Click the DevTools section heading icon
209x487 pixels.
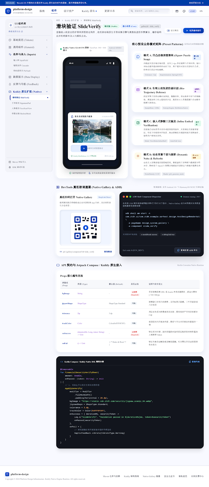point(58,187)
